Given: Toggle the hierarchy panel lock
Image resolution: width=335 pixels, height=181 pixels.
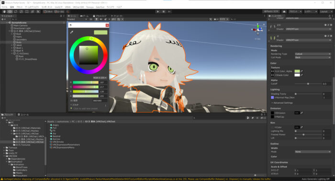Looking at the screenshot, I should 61,16.
